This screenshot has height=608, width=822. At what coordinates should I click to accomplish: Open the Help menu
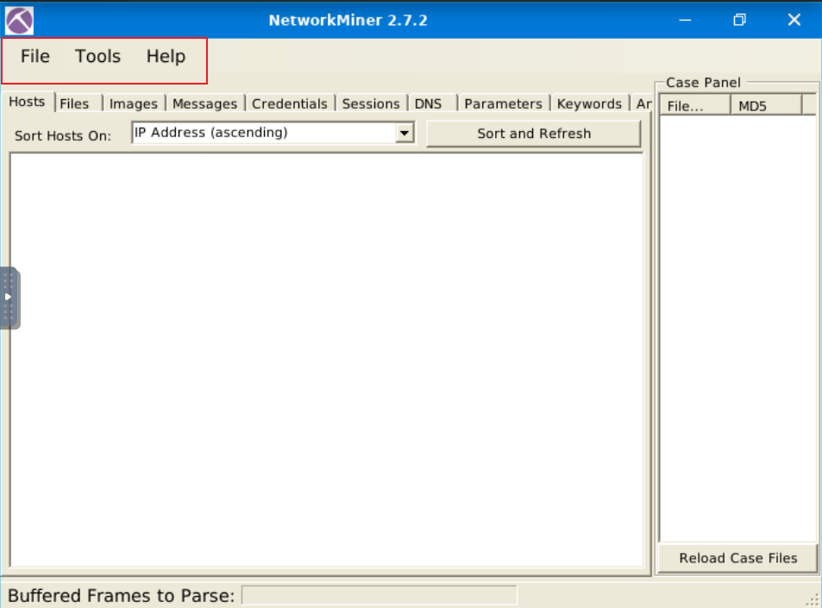tap(166, 56)
